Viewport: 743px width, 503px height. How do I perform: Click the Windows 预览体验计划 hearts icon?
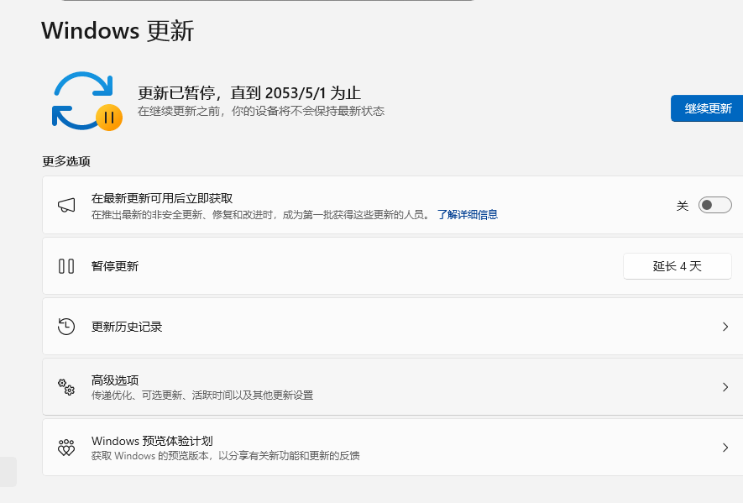66,448
